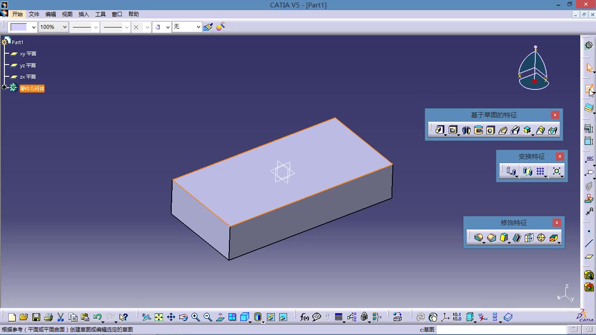Select the Pad extrusion tool
596x335 pixels.
pyautogui.click(x=440, y=130)
